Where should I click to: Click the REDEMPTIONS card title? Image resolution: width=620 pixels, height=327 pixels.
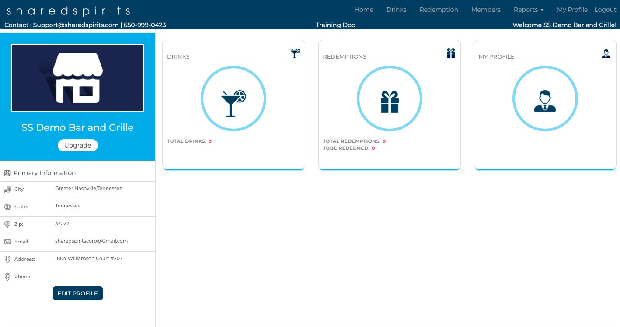pos(345,56)
